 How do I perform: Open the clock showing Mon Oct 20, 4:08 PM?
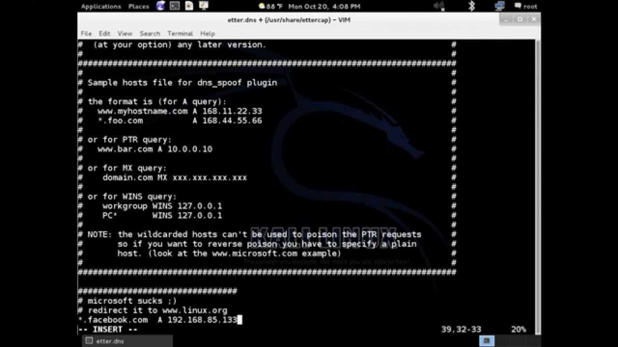tap(324, 6)
